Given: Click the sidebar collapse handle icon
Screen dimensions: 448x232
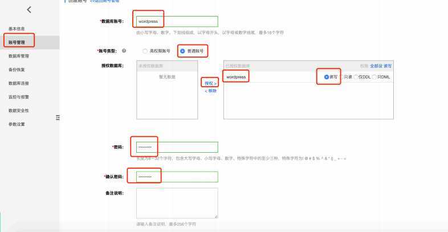Looking at the screenshot, I should tap(58, 117).
